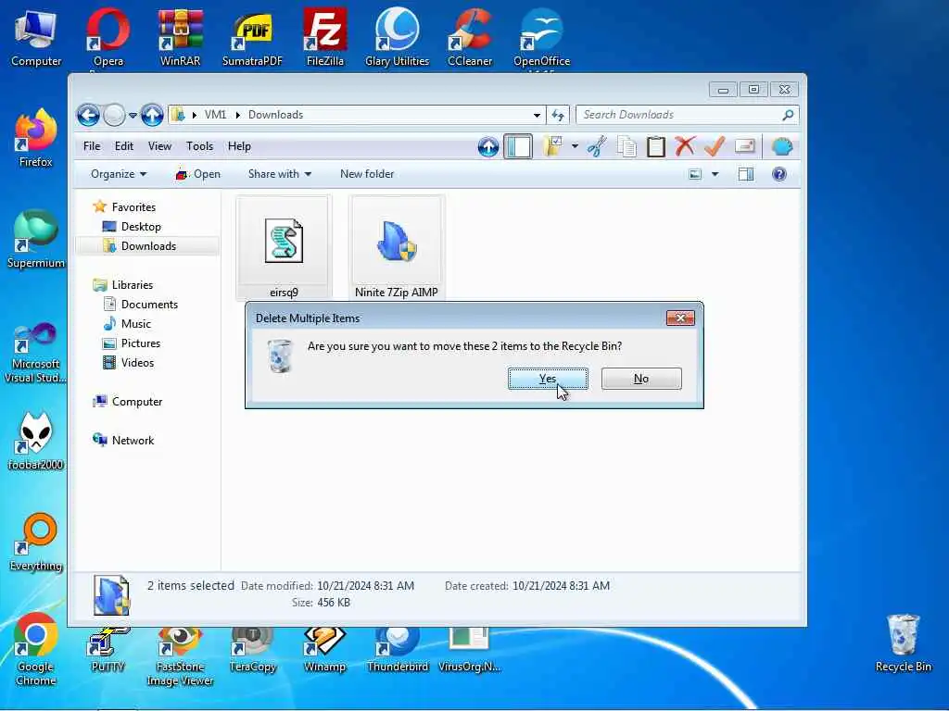Open the Help menu
Viewport: 949px width, 711px height.
click(239, 146)
